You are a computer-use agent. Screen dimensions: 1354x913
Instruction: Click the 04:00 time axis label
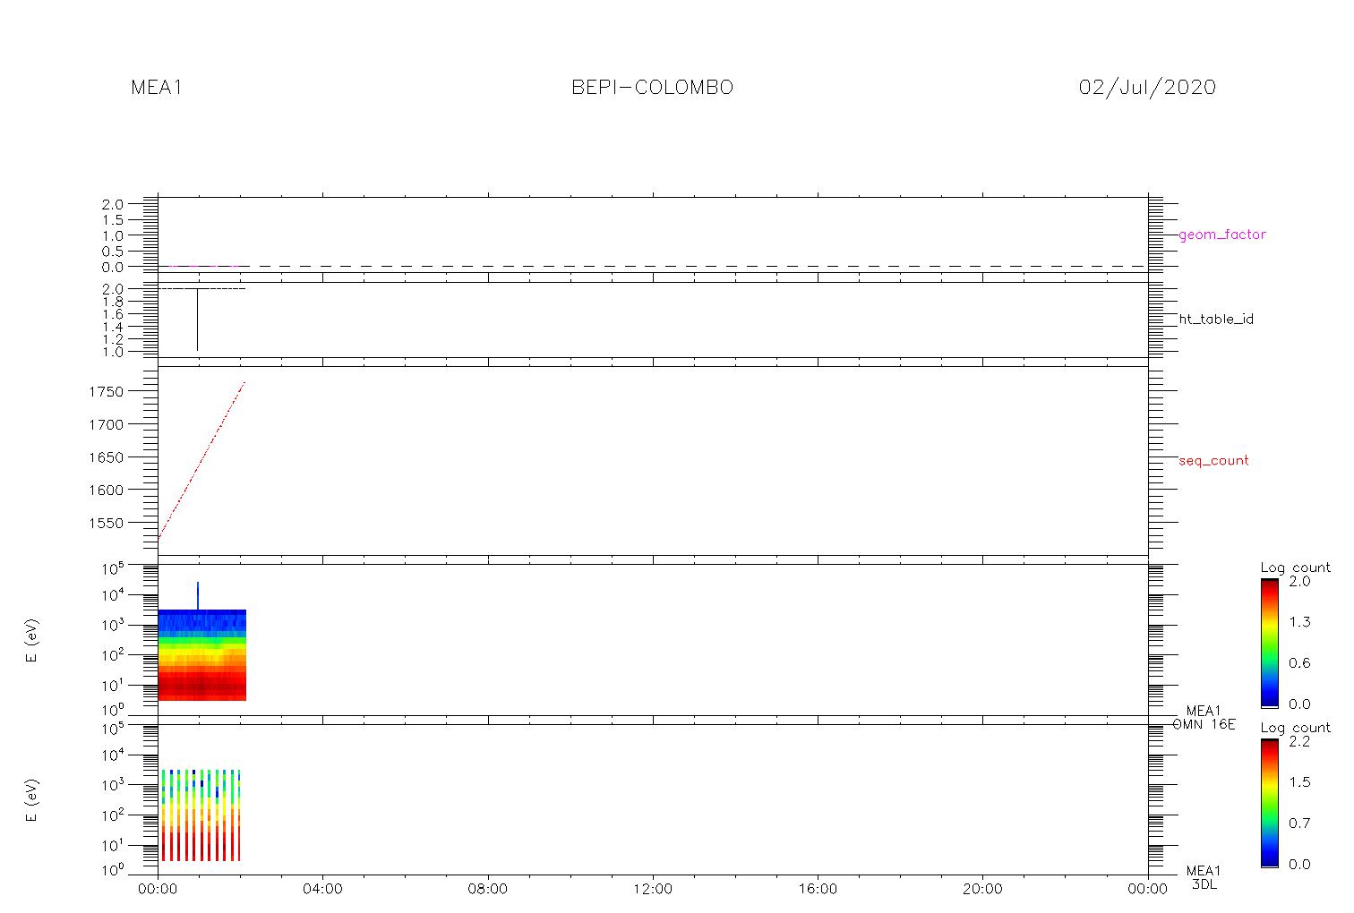click(322, 890)
